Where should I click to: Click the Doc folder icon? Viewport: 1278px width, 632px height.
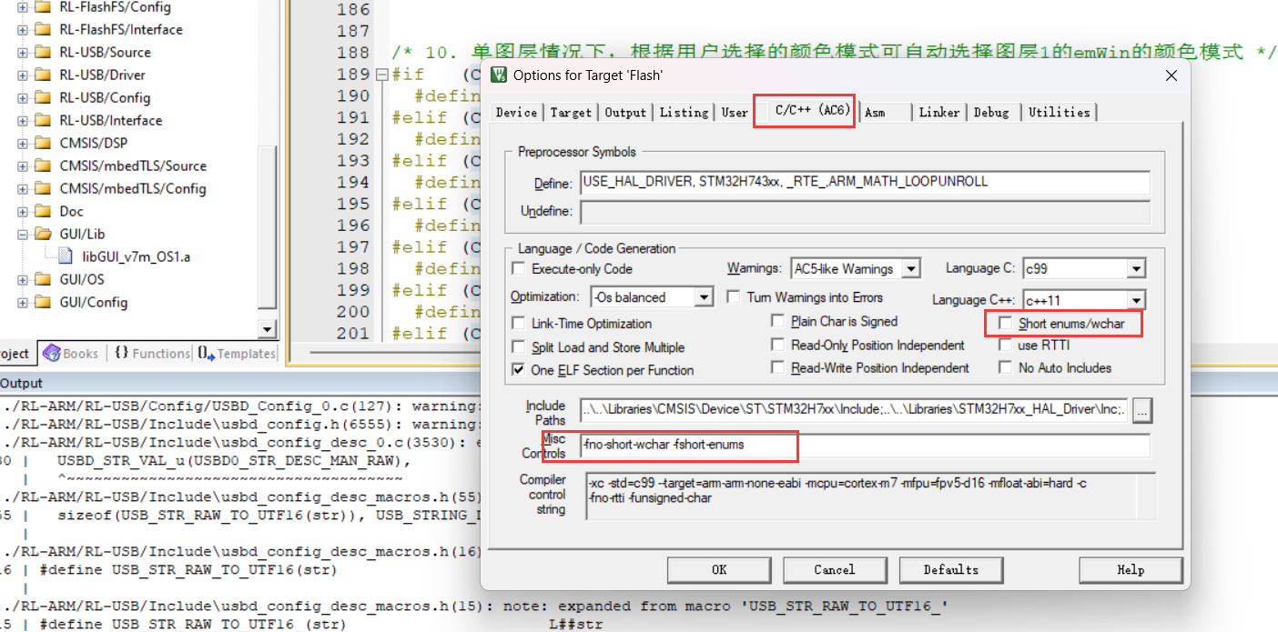coord(43,211)
